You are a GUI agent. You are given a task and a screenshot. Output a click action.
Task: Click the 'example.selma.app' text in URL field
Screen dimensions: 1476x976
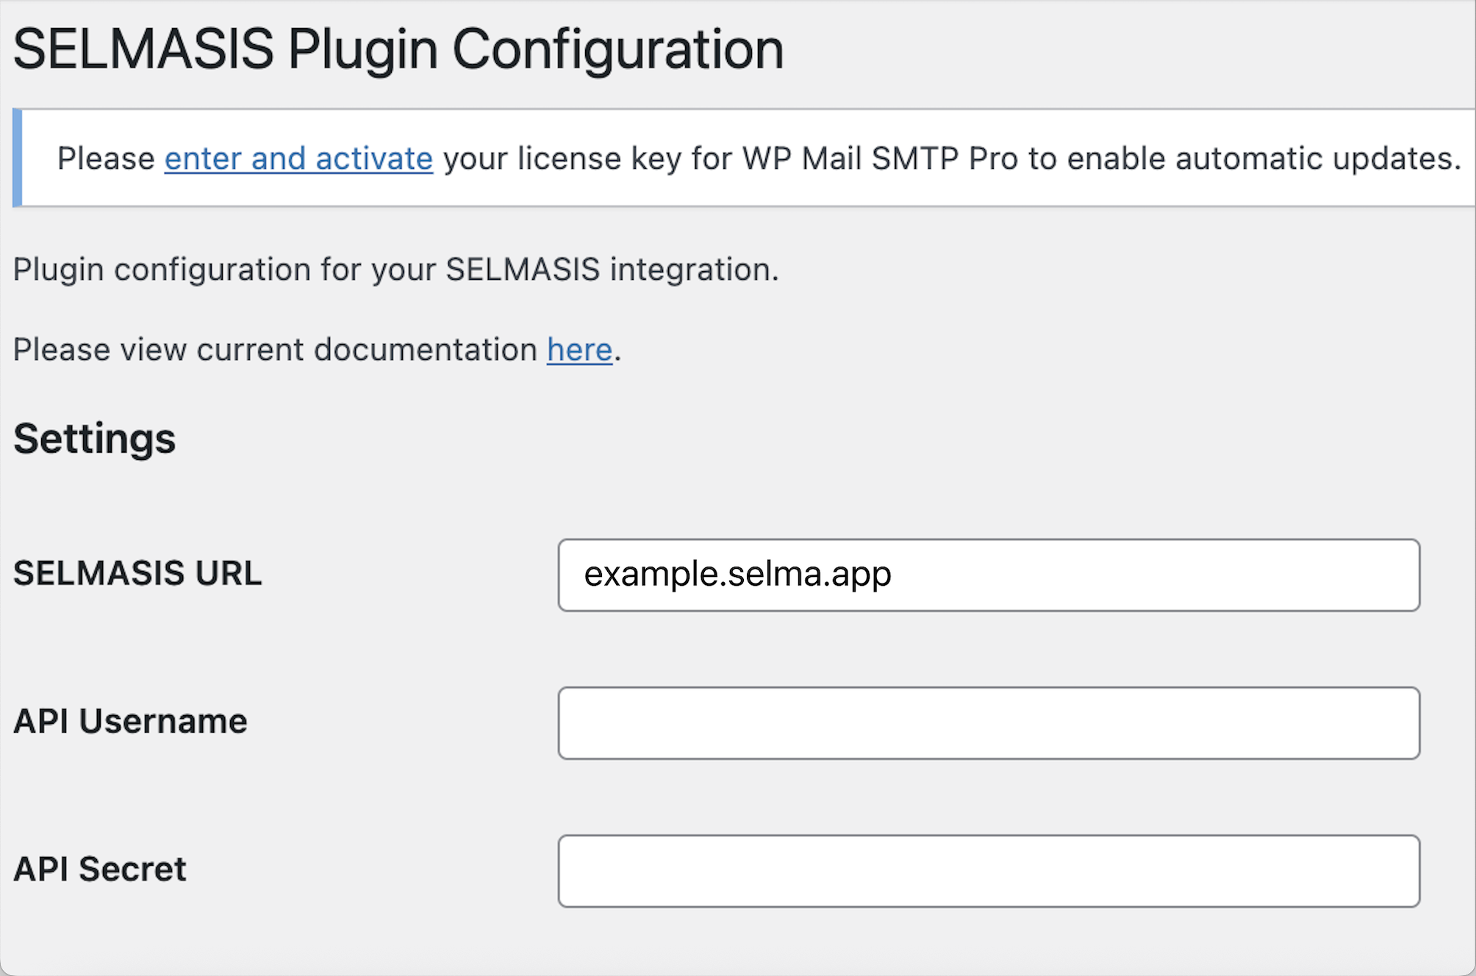coord(737,574)
